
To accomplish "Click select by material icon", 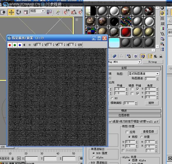I will click(x=162, y=44).
